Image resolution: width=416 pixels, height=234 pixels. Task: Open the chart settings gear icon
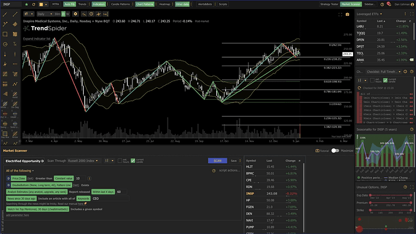click(75, 14)
